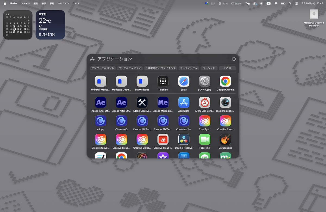The width and height of the screenshot is (326, 212).
Task: Open Spotlight search magnifier icon
Action: pos(290,4)
